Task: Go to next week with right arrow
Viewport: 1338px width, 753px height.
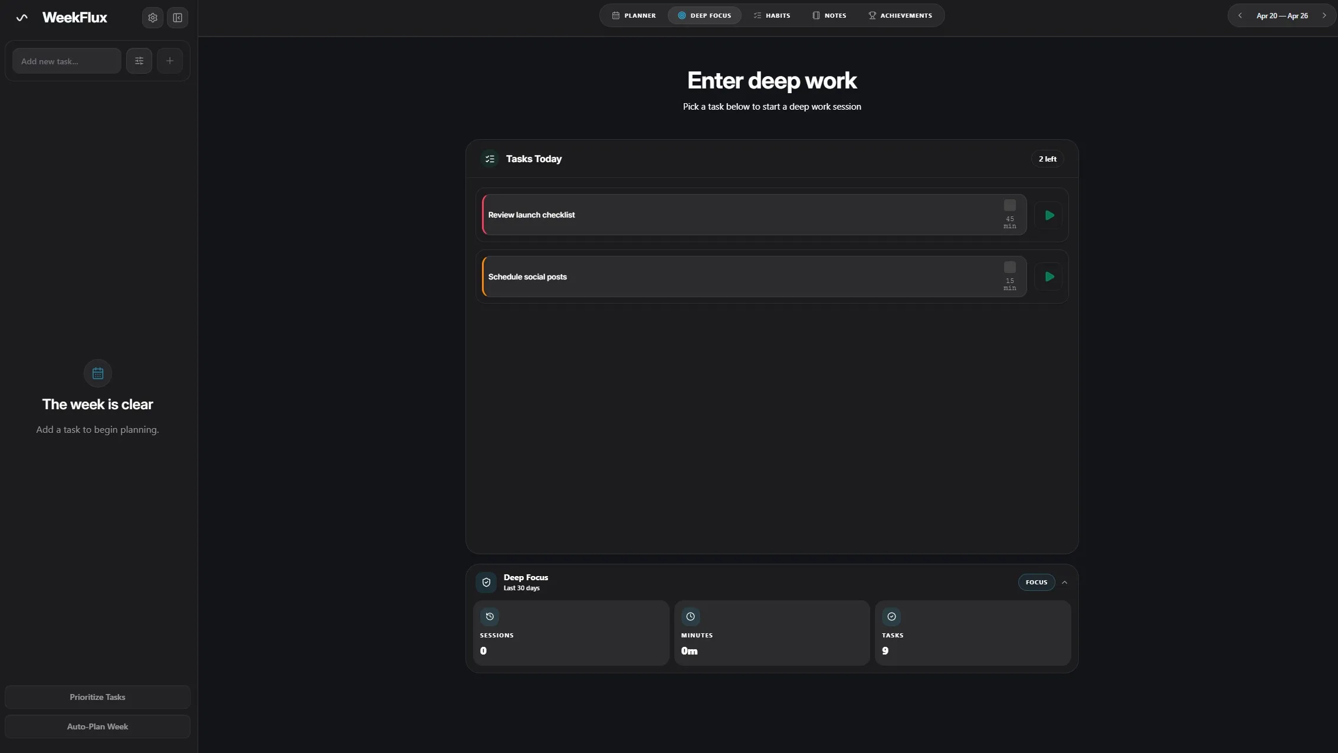Action: tap(1324, 15)
